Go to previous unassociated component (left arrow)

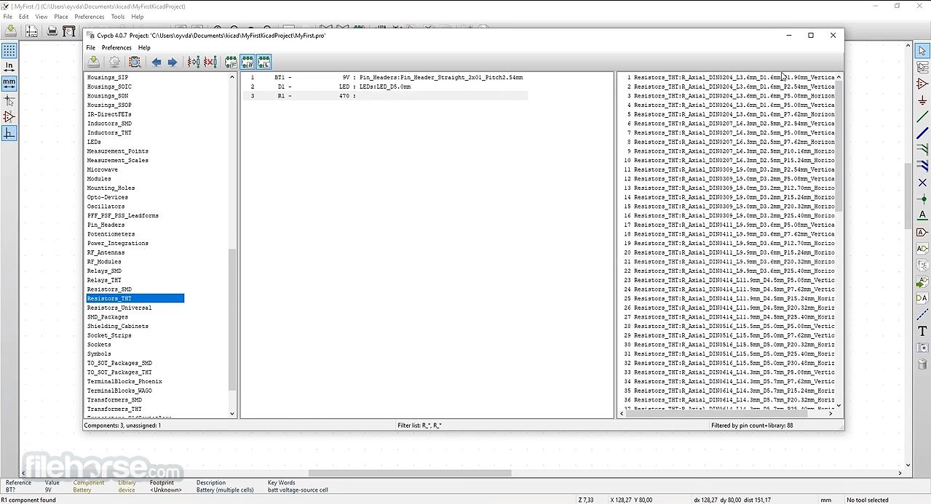(x=157, y=62)
